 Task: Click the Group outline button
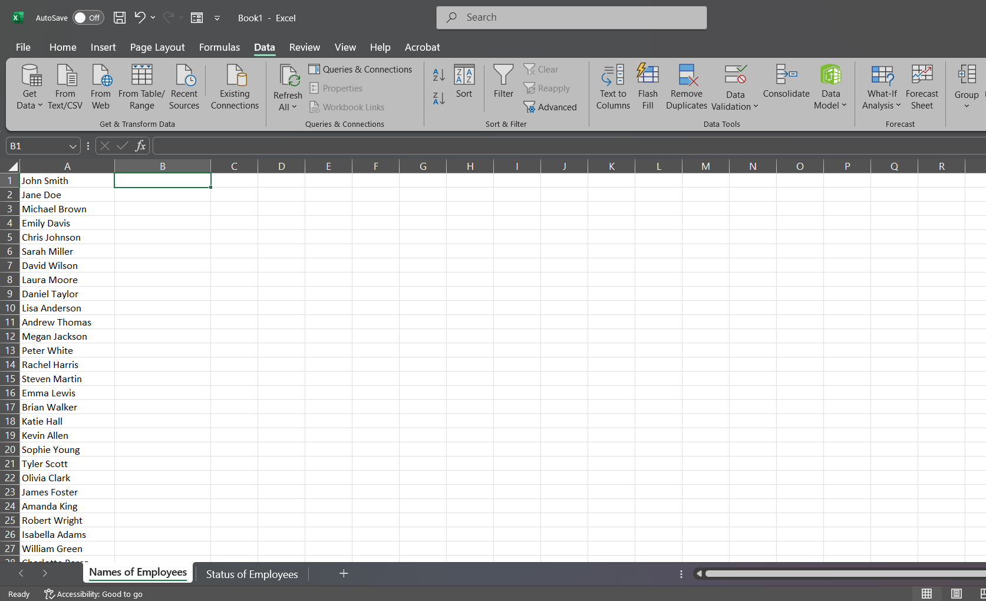[967, 87]
